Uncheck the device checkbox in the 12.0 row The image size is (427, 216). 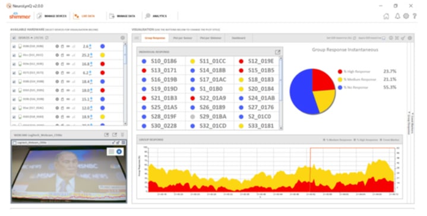click(x=14, y=108)
